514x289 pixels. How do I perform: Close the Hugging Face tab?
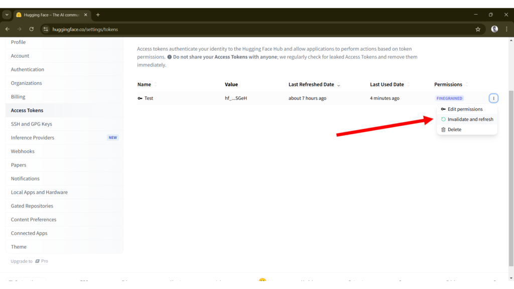point(85,15)
